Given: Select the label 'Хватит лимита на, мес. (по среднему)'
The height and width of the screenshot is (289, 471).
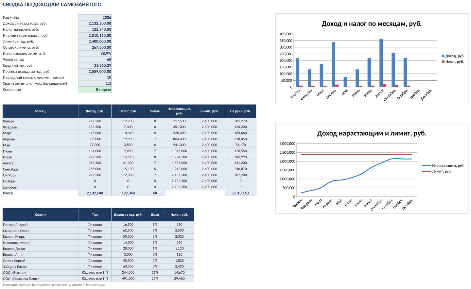Looking at the screenshot, I should (x=35, y=83).
